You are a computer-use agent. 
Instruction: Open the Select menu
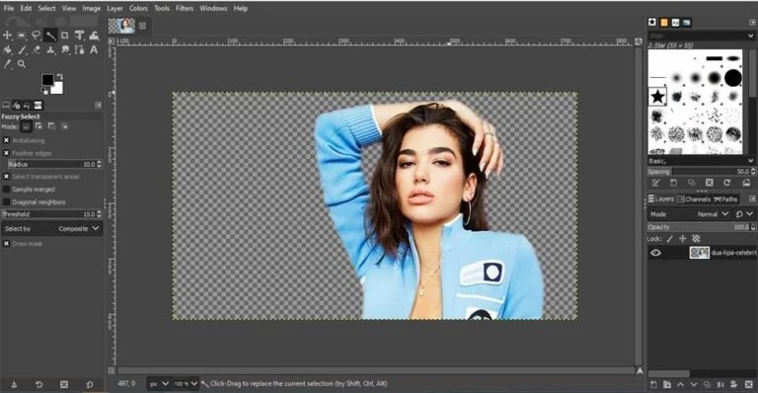pos(47,8)
